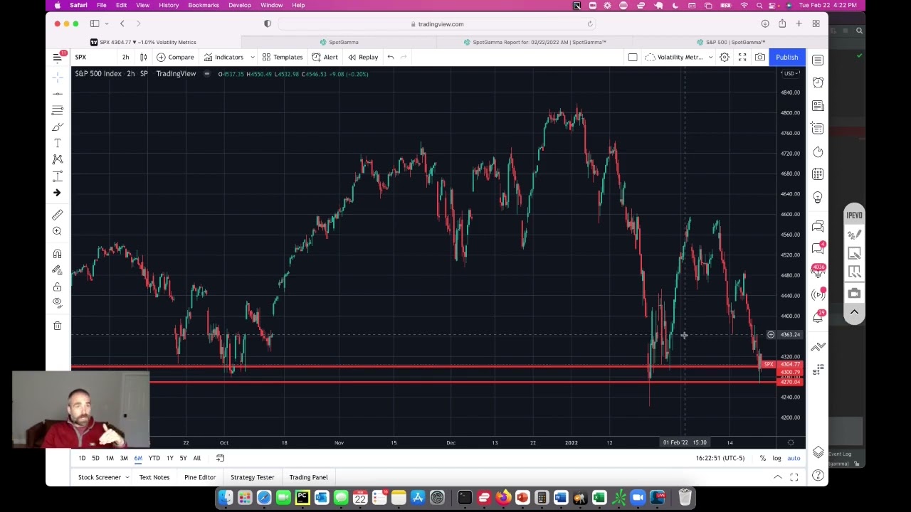
Task: Open PyCharm in the Dock
Action: pyautogui.click(x=302, y=497)
